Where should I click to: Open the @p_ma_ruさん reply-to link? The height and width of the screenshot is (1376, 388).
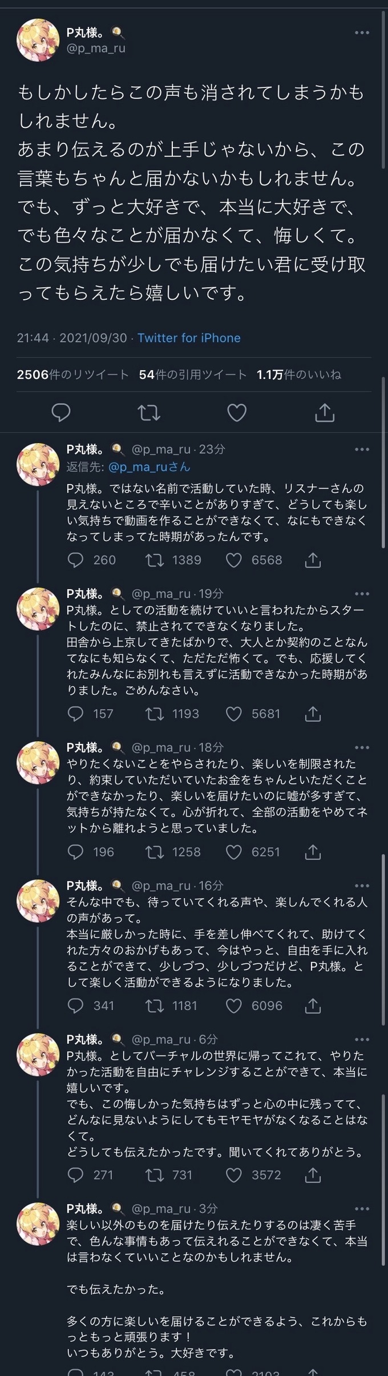pos(149,466)
